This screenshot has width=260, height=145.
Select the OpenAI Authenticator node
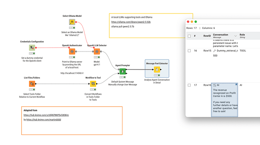click(x=72, y=51)
